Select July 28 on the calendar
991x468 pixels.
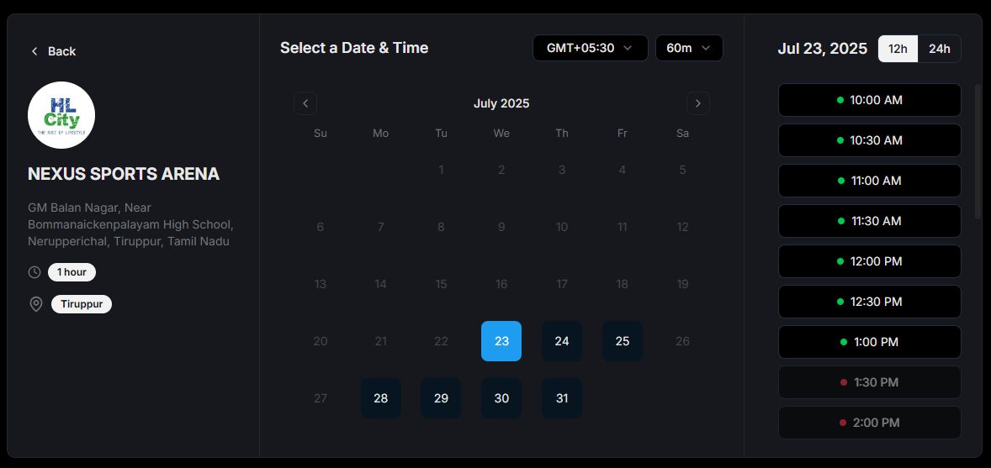coord(380,398)
